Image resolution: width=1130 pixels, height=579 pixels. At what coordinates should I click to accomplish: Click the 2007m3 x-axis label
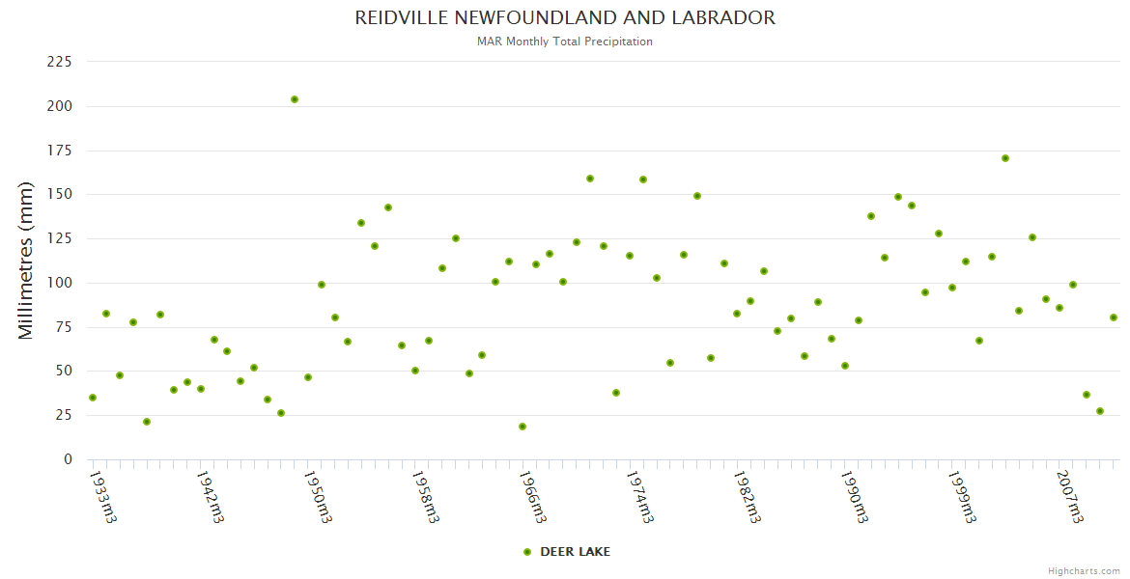coord(1071,496)
